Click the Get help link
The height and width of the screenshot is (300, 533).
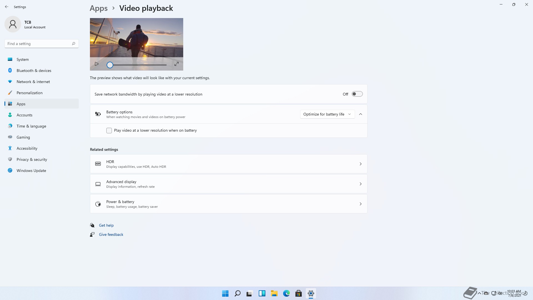click(106, 225)
